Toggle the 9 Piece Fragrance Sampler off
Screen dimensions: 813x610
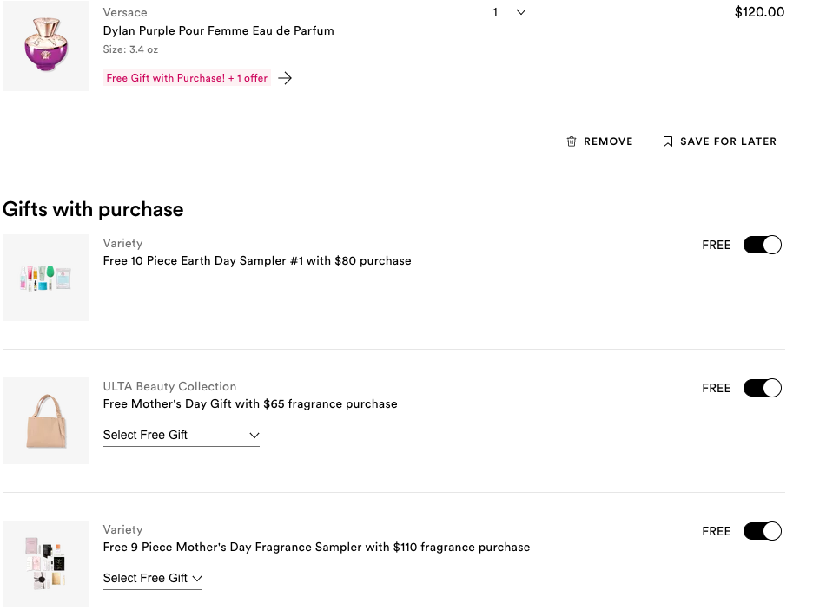[762, 531]
